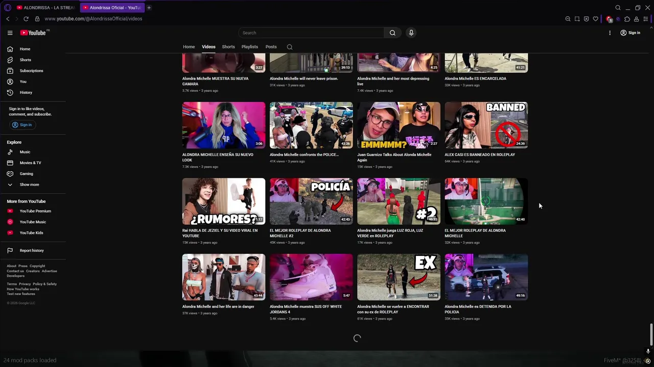654x367 pixels.
Task: Open the YouTube guide hamburger menu
Action: pyautogui.click(x=10, y=33)
